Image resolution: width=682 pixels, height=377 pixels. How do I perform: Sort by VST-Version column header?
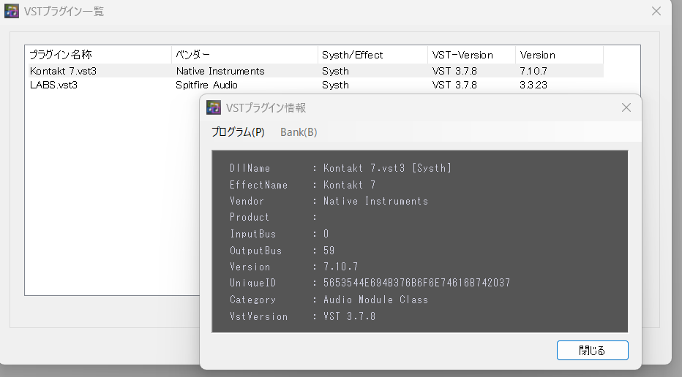click(471, 55)
